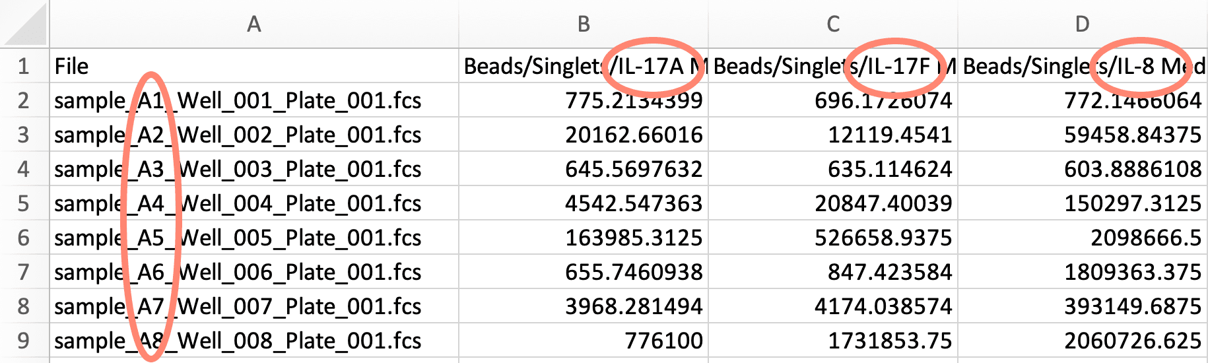The image size is (1208, 363).
Task: Select row 5 header
Action: [x=24, y=203]
